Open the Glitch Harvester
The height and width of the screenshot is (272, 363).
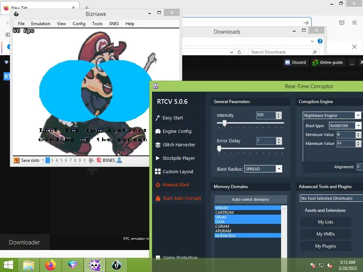coord(175,145)
